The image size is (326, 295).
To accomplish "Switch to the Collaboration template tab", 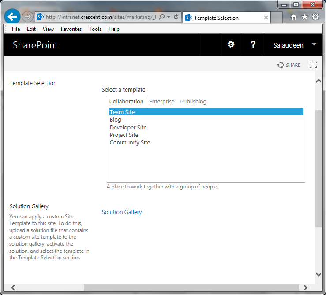I will point(126,101).
